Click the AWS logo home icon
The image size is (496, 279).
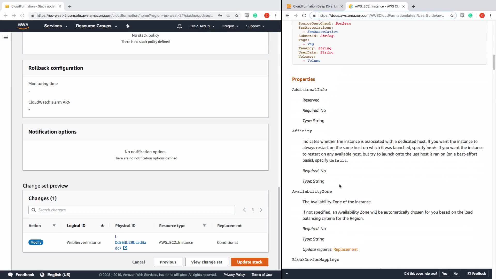click(x=23, y=26)
